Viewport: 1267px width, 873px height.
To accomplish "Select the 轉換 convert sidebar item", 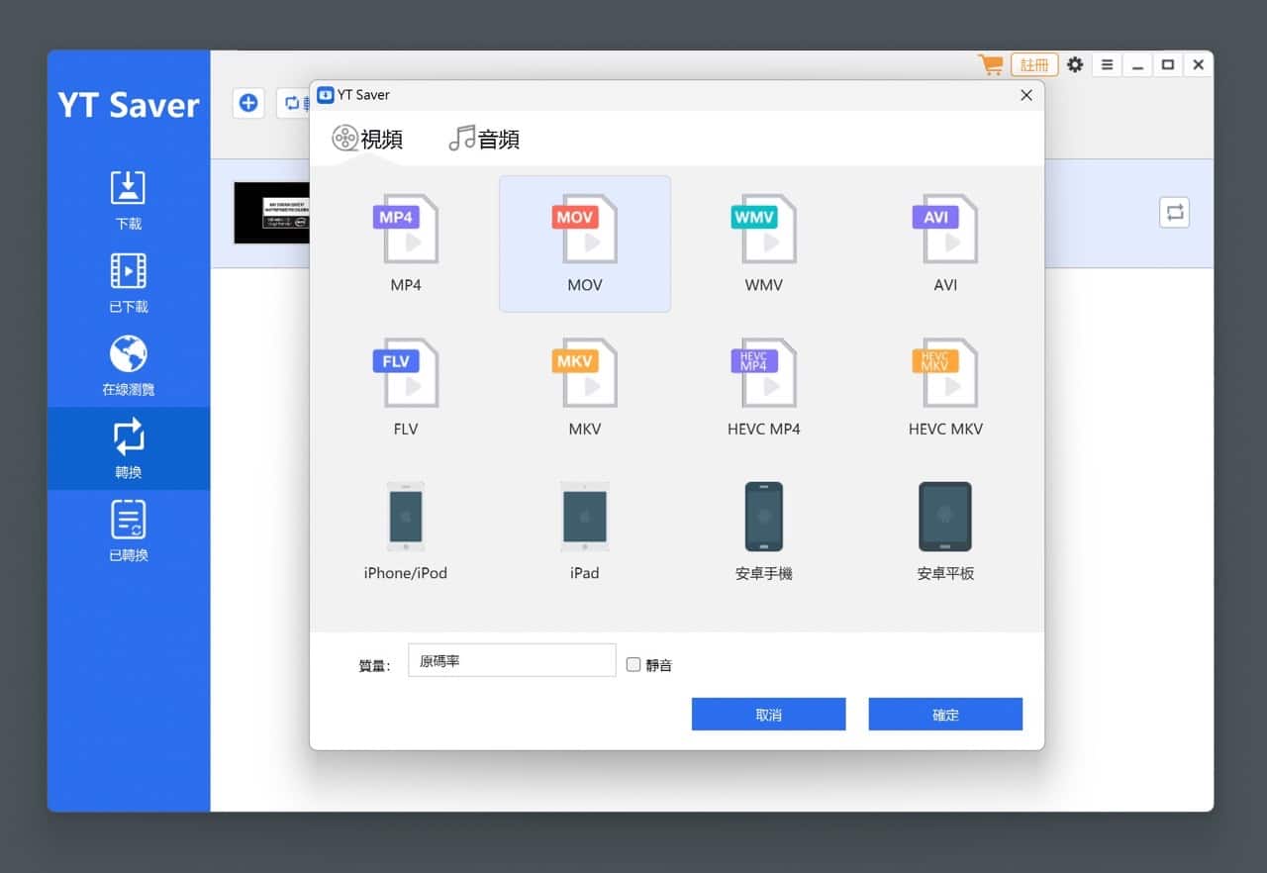I will (x=129, y=448).
